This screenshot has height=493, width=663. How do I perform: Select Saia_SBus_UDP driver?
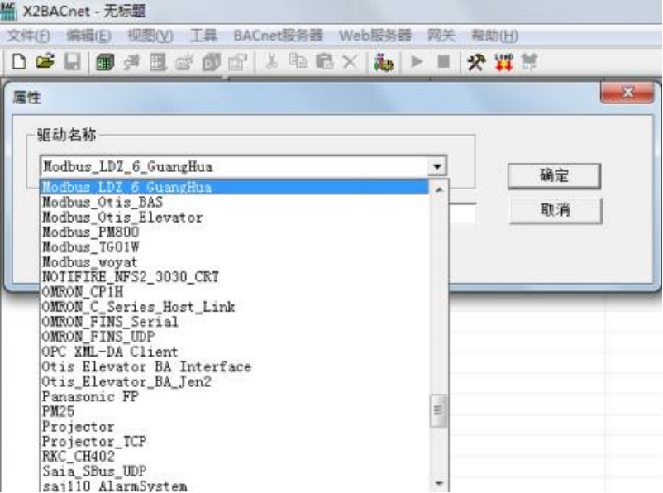(x=234, y=471)
